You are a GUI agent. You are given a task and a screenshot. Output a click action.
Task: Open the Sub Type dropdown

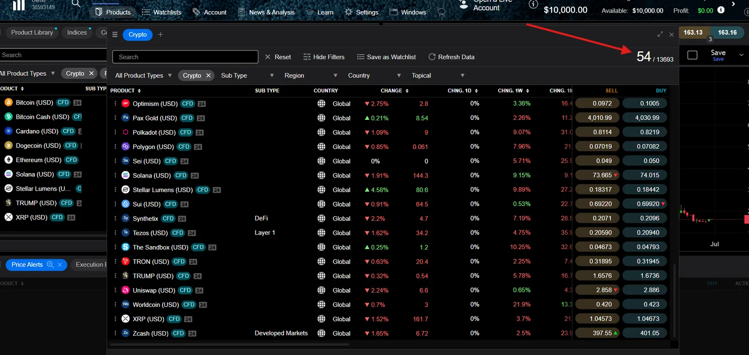[x=247, y=75]
